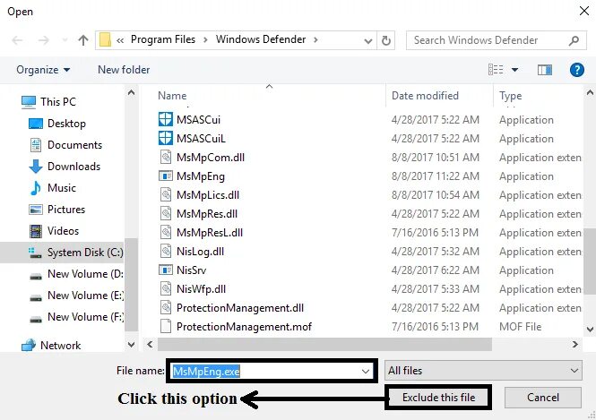Click the Cancel button
Image resolution: width=596 pixels, height=420 pixels.
click(543, 398)
